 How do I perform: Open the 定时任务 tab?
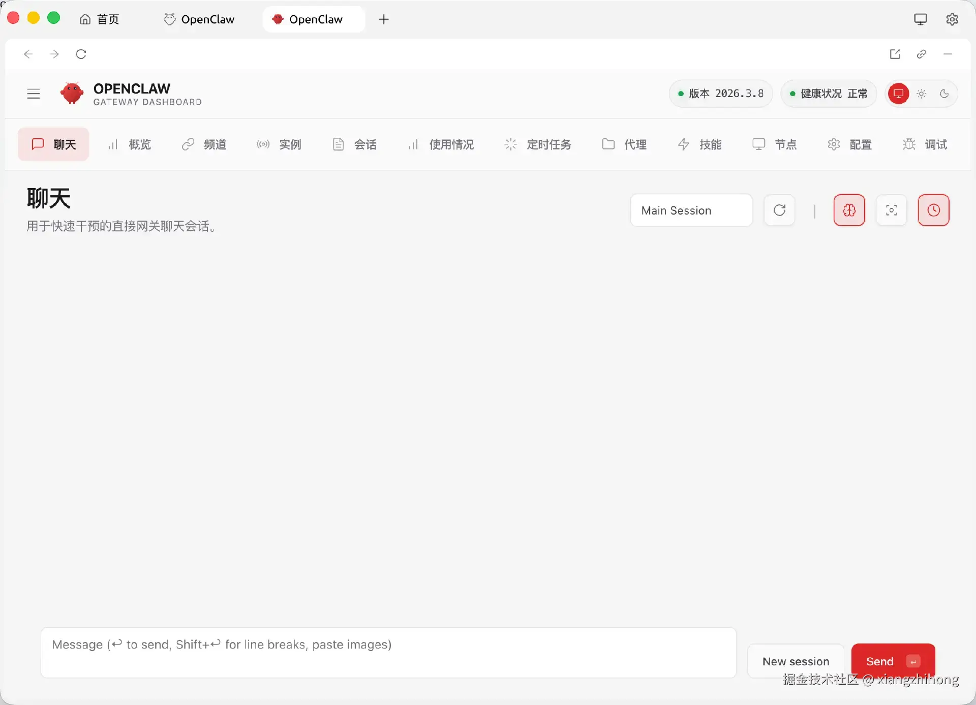[538, 144]
